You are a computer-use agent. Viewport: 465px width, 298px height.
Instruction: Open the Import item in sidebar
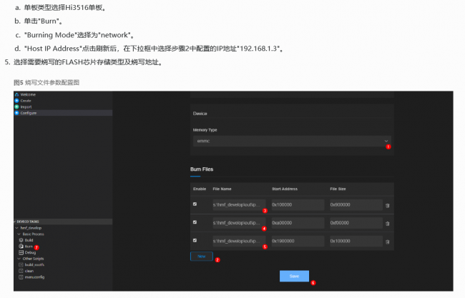tap(26, 107)
